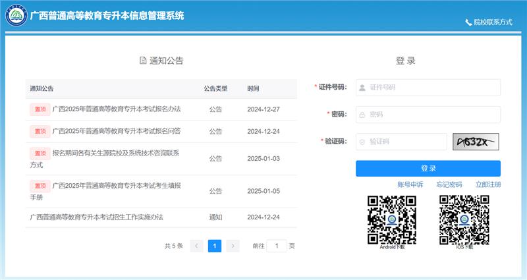Image resolution: width=527 pixels, height=280 pixels.
Task: Click the 通知公告 column header
Action: point(42,88)
